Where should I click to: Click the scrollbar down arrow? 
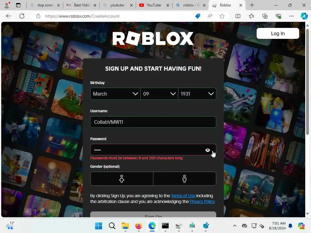(307, 214)
